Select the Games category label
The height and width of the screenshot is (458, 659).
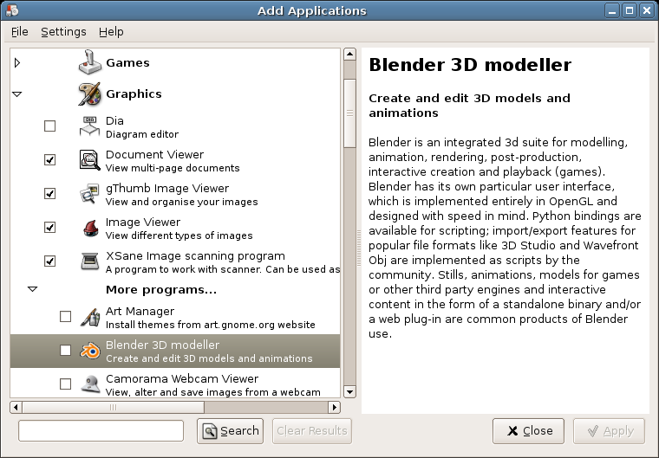tap(127, 62)
